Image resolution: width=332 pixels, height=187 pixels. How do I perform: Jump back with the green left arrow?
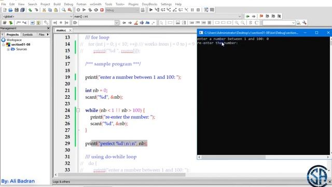(248, 16)
